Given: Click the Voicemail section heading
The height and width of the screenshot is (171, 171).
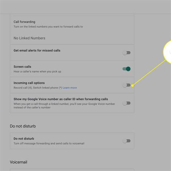Looking at the screenshot, I should [x=18, y=162].
